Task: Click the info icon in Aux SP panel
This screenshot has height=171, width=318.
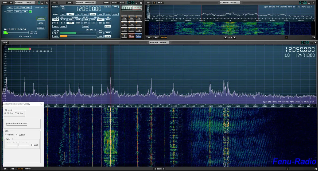Action: (x=286, y=38)
